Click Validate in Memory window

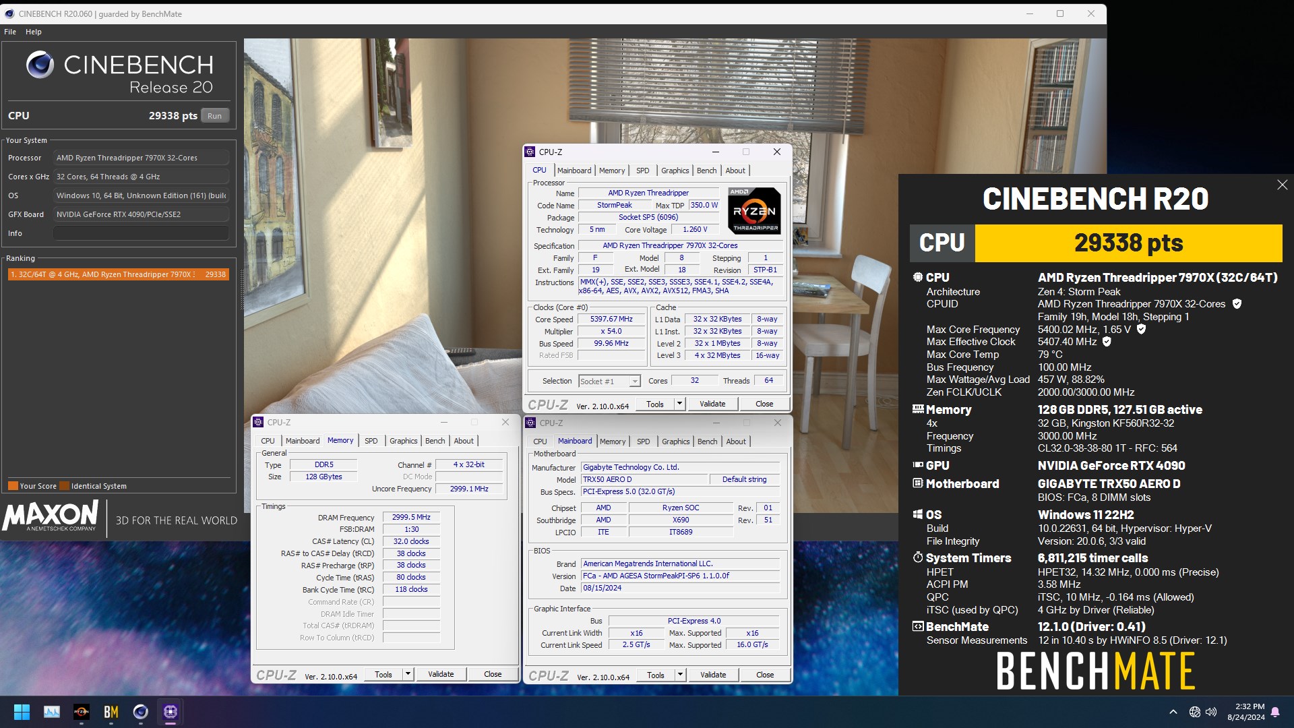coord(441,674)
